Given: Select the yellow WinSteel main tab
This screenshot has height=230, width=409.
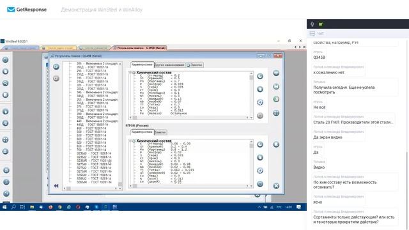Looking at the screenshot, I should click(x=59, y=48).
